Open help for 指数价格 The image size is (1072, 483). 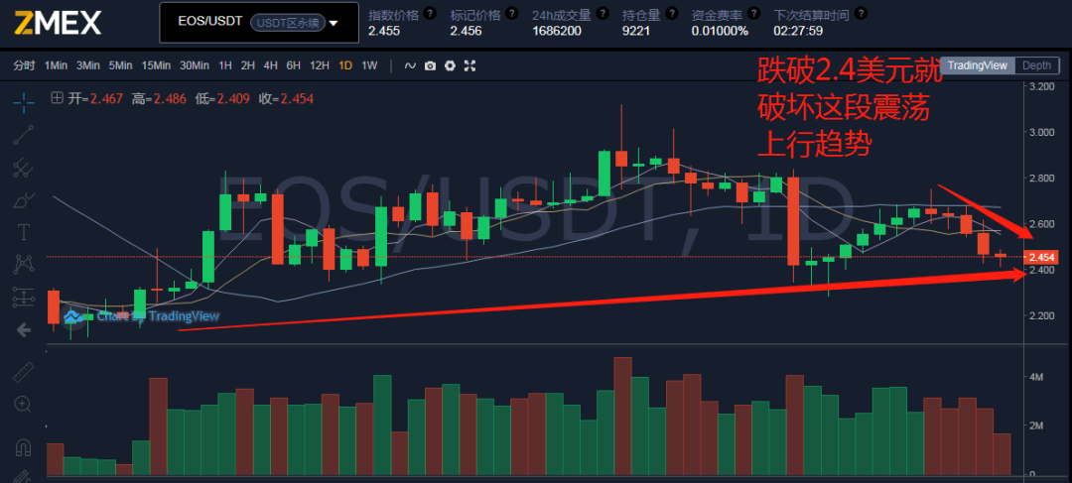[430, 13]
